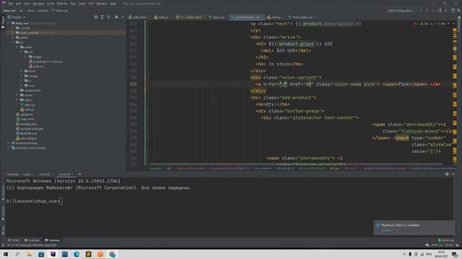Expand all nodes in Project panel
The width and height of the screenshot is (462, 259).
pyautogui.click(x=103, y=17)
